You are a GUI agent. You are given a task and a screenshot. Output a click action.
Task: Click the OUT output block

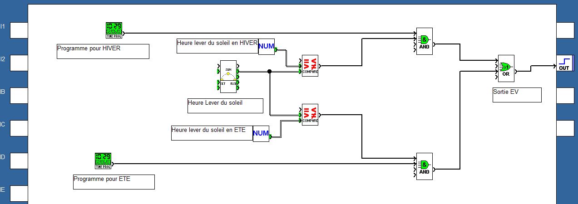click(564, 63)
